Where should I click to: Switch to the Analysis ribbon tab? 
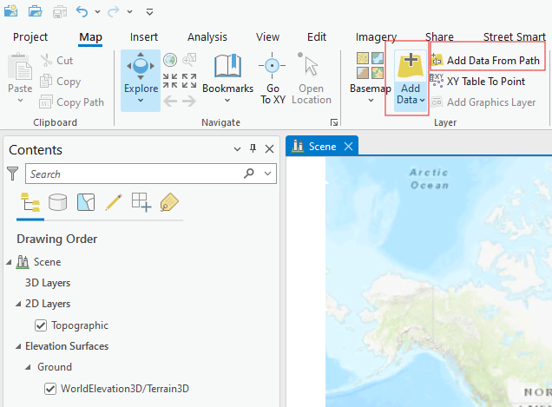[207, 37]
